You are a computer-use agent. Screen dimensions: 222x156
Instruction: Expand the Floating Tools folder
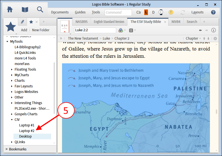coord(12,69)
